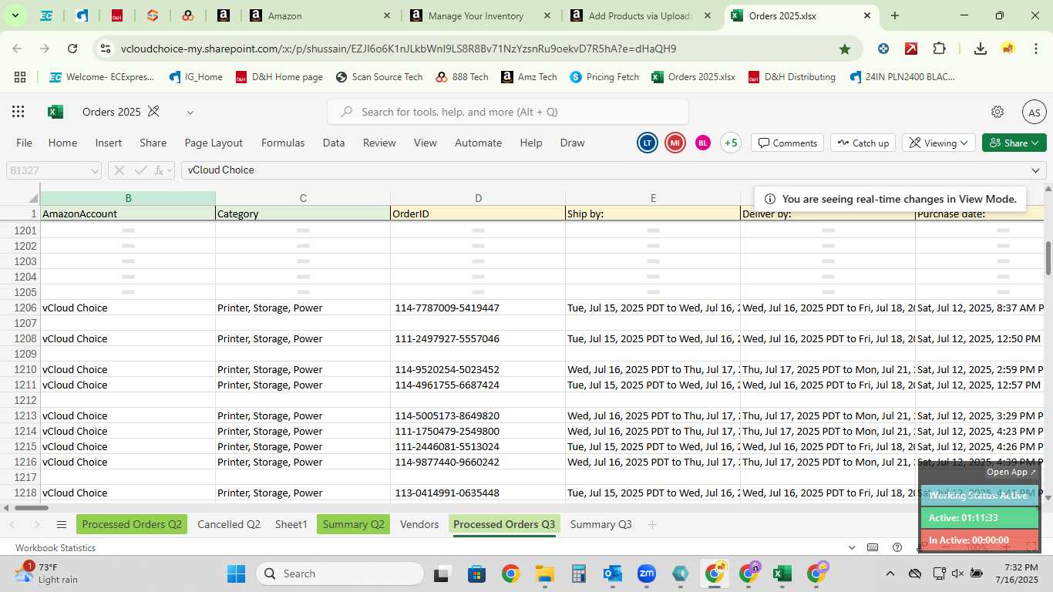Image resolution: width=1053 pixels, height=592 pixels.
Task: Switch to the Summary Q3 sheet
Action: tap(601, 524)
